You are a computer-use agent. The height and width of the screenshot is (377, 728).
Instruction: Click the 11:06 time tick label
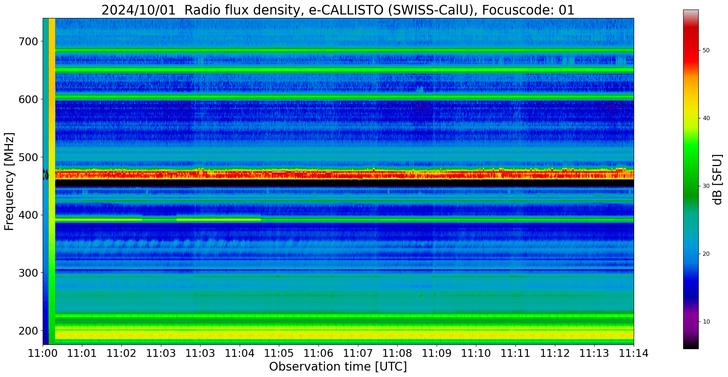[319, 353]
